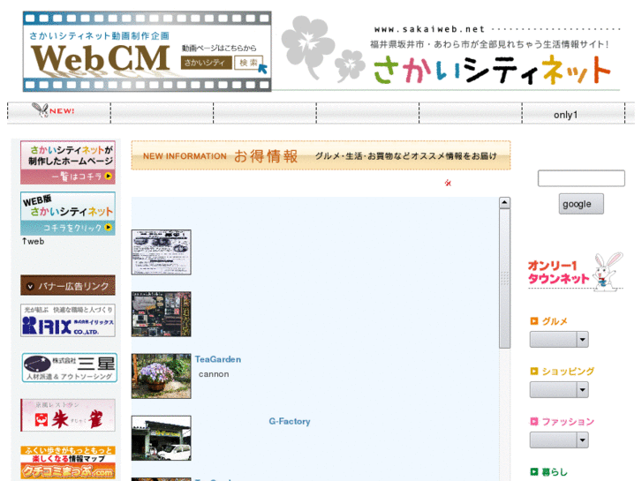Open the NEW! rabbit navigation tab
Screen dimensions: 642x481
pyautogui.click(x=58, y=113)
